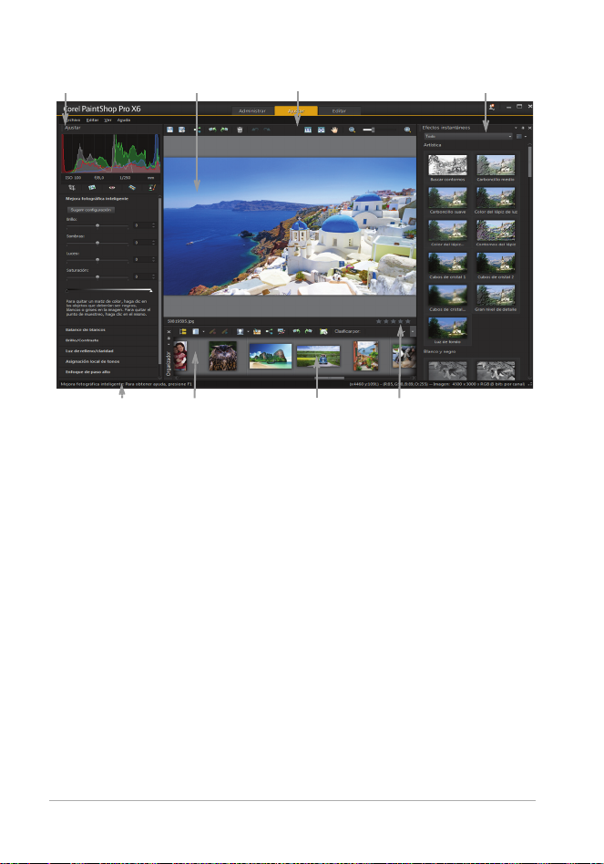Select the owl photo thumbnail
Screen dimensions: 604x864
point(223,356)
